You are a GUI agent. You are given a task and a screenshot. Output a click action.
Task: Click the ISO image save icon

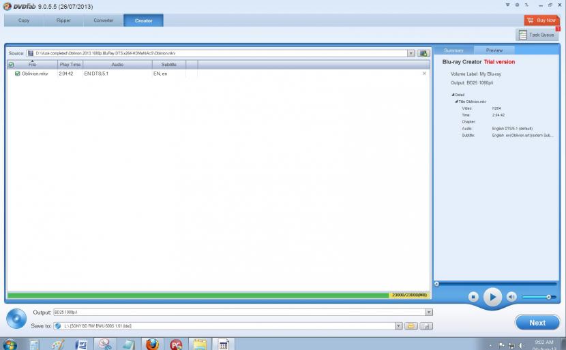coord(426,326)
